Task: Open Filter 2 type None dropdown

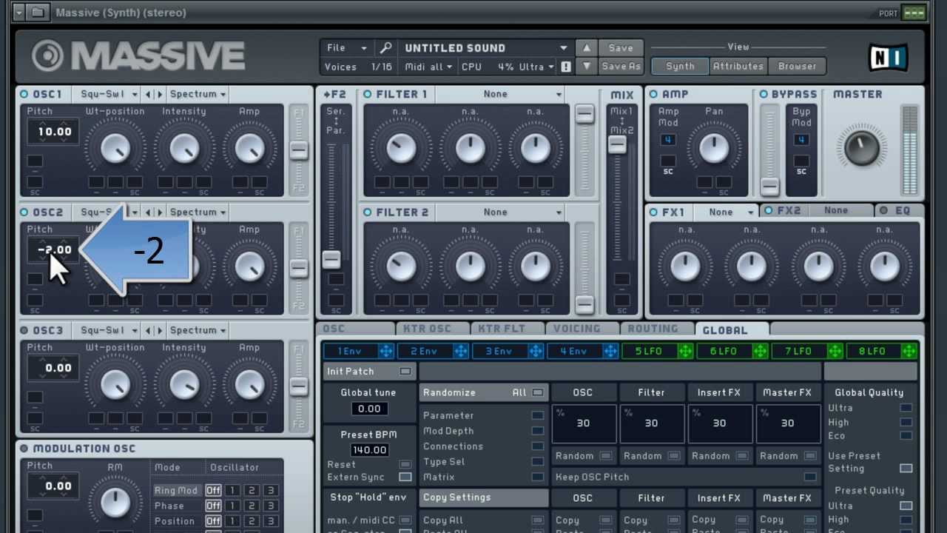Action: click(501, 212)
